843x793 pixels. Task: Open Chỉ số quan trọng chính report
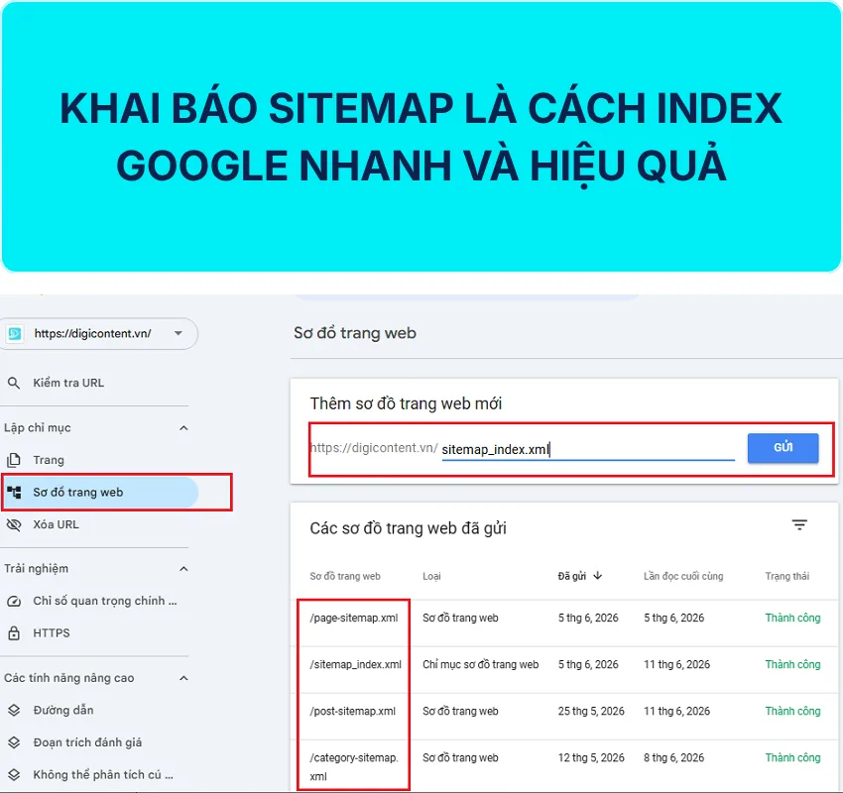(x=105, y=602)
